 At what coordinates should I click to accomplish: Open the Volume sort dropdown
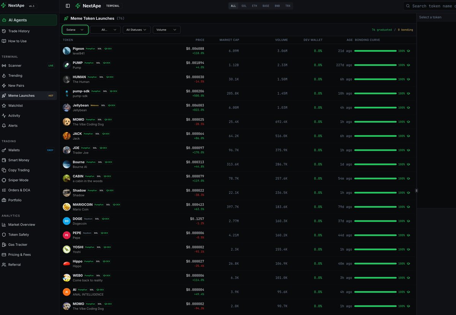pyautogui.click(x=166, y=30)
